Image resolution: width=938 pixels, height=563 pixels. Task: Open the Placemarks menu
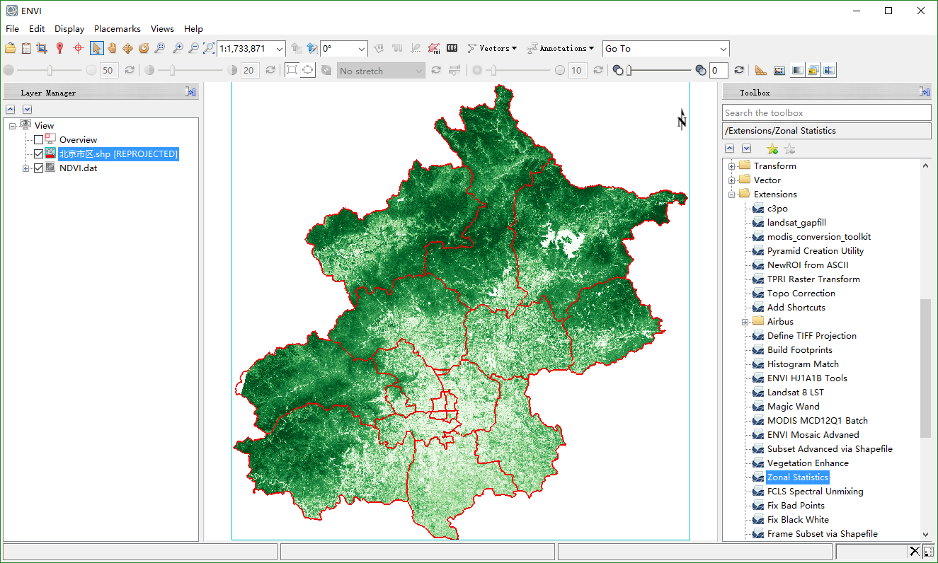point(117,29)
